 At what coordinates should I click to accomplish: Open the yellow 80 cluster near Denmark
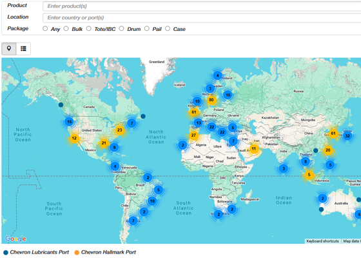pos(211,100)
